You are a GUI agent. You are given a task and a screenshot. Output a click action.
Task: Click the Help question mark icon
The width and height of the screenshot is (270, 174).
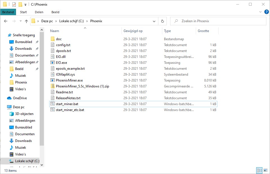point(266,12)
